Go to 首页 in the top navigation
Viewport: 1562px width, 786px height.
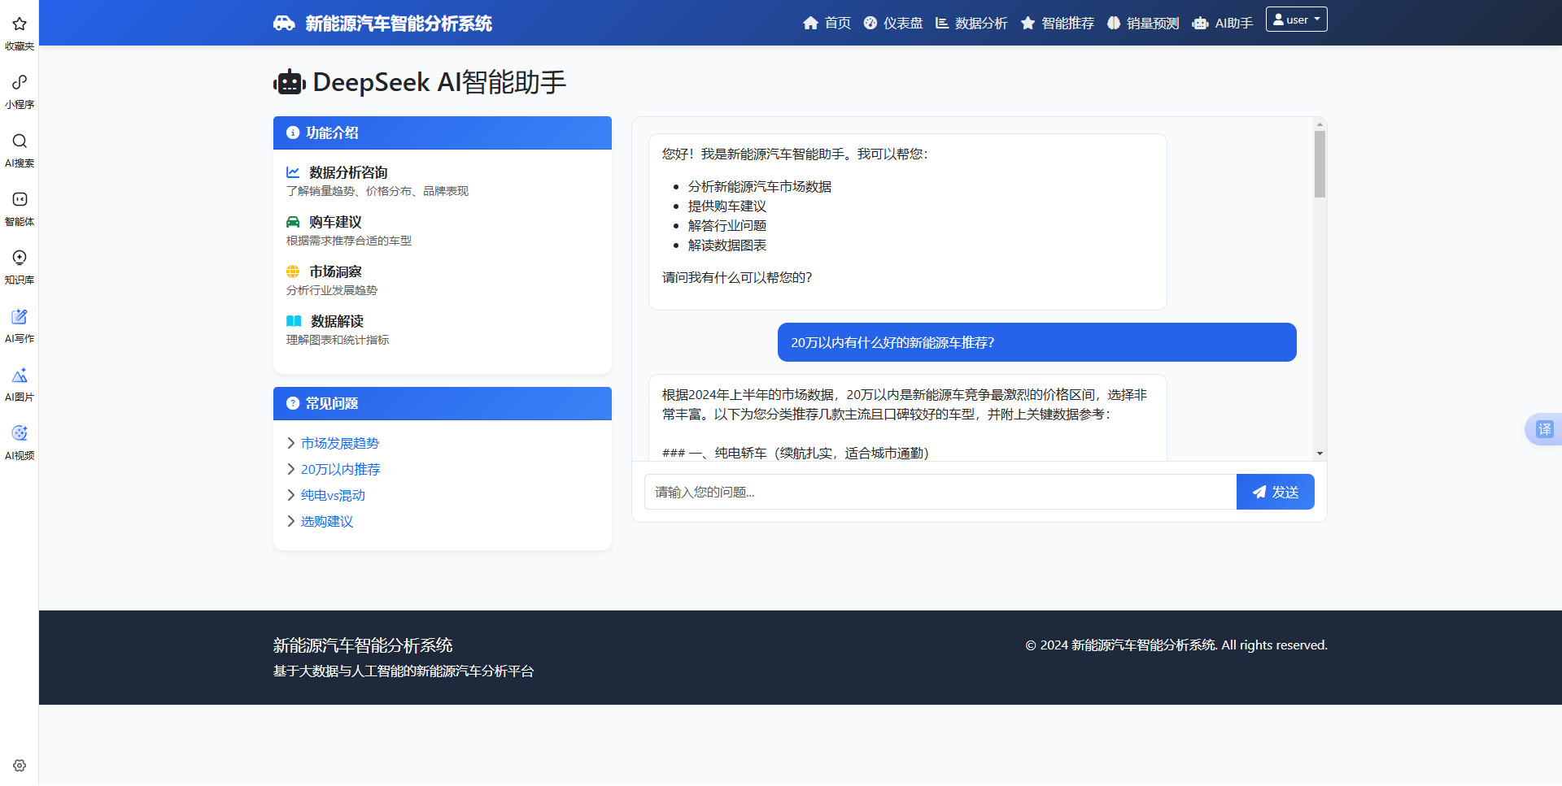(827, 23)
